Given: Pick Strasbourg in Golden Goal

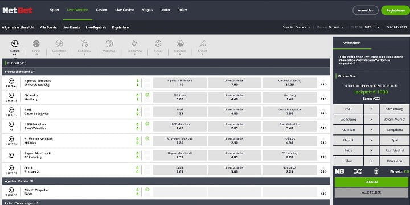Looking at the screenshot, I should [395, 109].
